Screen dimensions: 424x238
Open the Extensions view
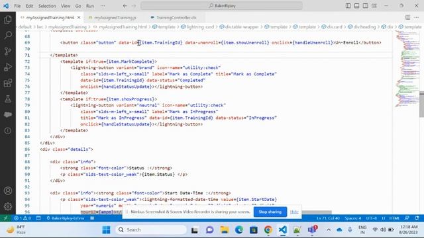(x=8, y=83)
